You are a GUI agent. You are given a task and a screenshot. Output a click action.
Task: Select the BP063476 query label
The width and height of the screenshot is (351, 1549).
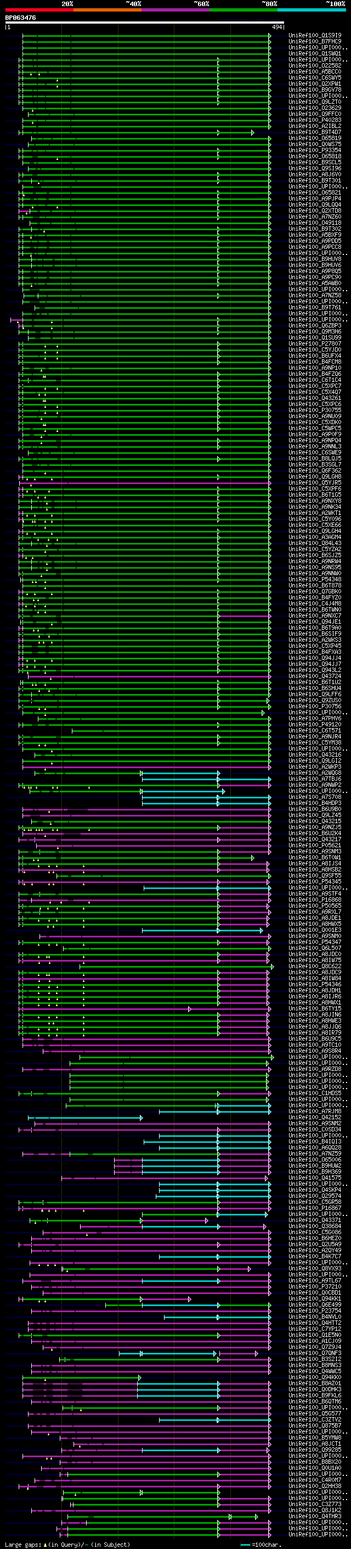pos(20,18)
